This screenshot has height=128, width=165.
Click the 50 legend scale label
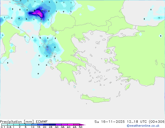click(x=80, y=127)
